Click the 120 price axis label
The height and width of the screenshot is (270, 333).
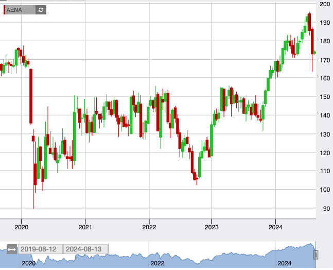325,153
